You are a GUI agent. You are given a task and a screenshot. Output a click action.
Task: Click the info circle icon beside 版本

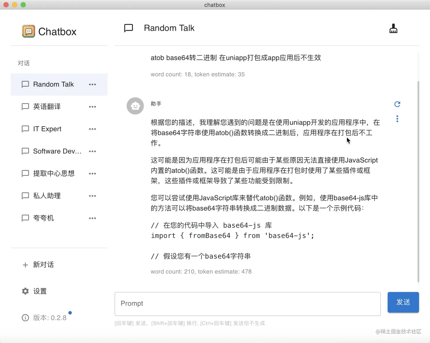[x=25, y=318]
